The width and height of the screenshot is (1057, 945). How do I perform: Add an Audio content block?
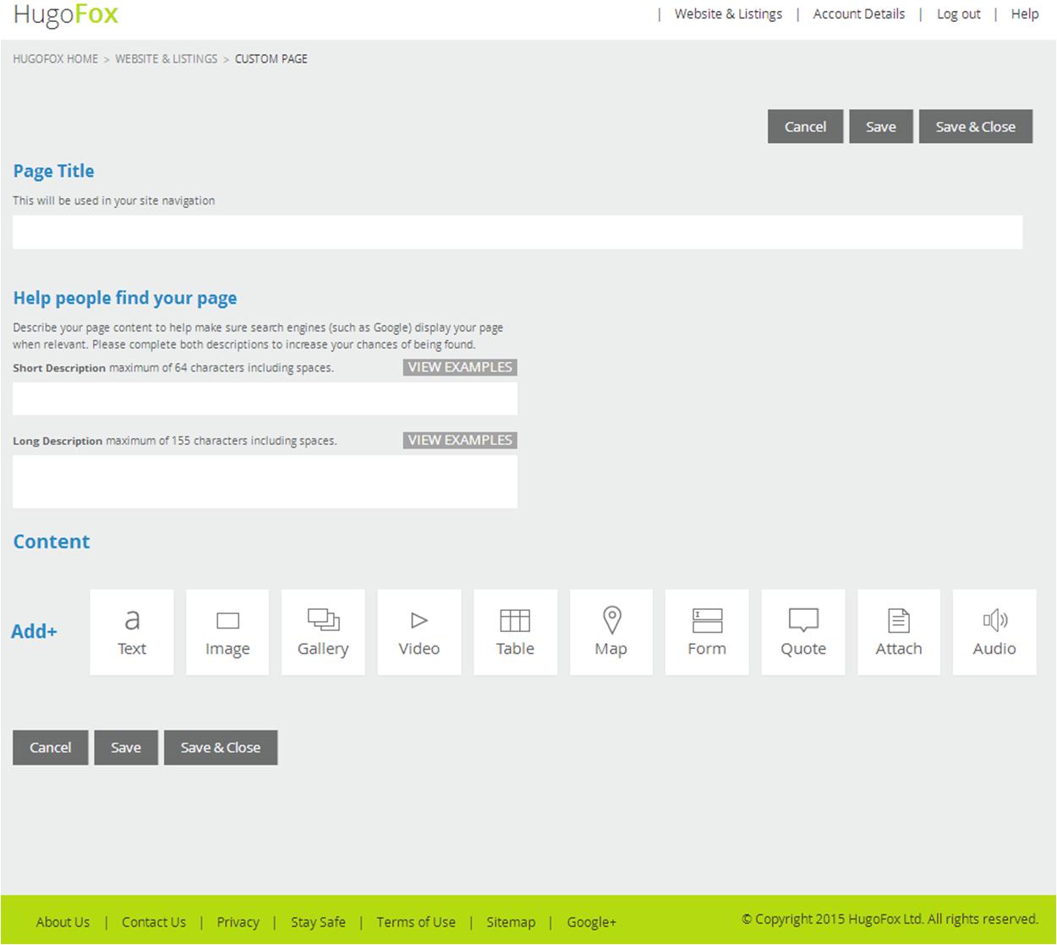point(994,631)
